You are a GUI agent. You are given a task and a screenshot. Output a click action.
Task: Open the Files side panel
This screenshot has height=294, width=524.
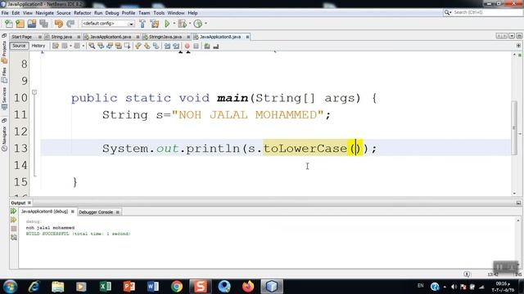tap(4, 75)
